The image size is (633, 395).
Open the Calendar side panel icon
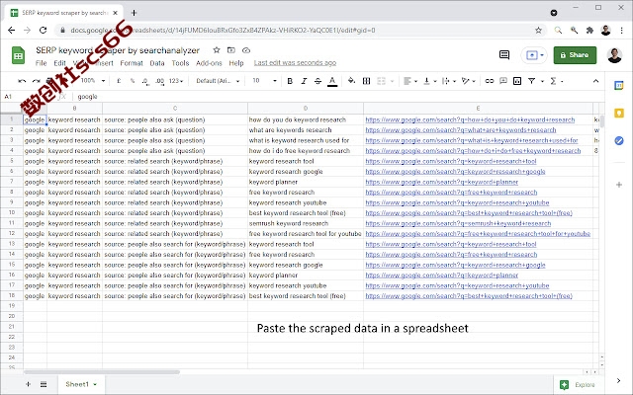619,86
